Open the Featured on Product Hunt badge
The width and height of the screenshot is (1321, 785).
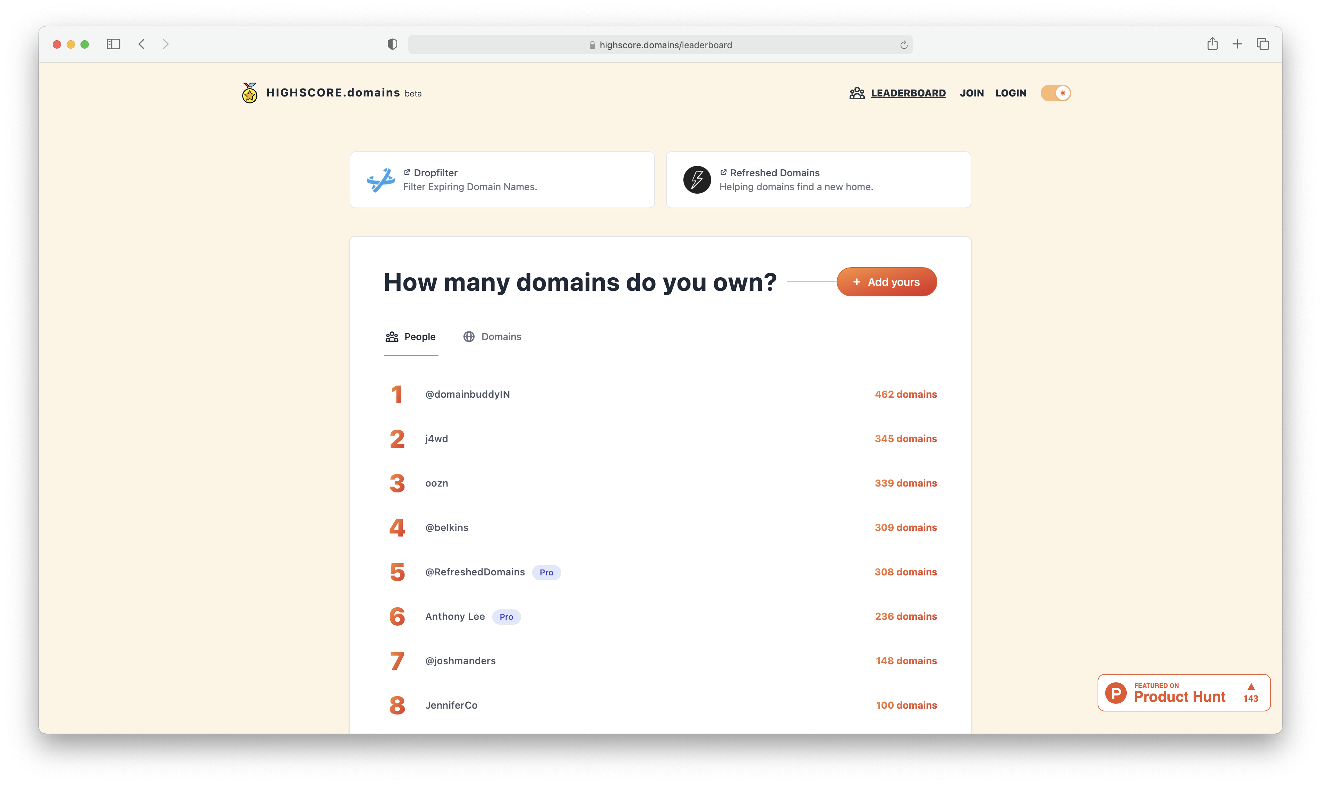tap(1184, 693)
